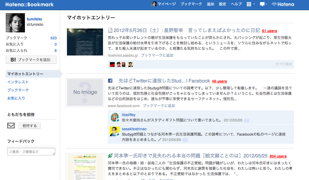Open 設定 in the top navigation
The image size is (309, 180).
tap(223, 4)
